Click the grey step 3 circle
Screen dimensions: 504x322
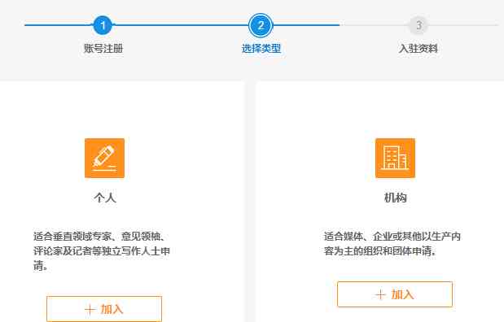(x=419, y=25)
